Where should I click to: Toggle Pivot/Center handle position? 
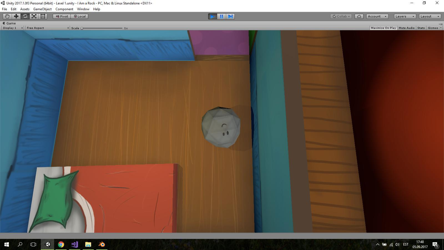pos(62,16)
